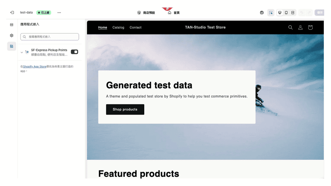The image size is (331, 186).
Task: Toggle SF-Express Pickup Points app embed
Action: point(74,52)
